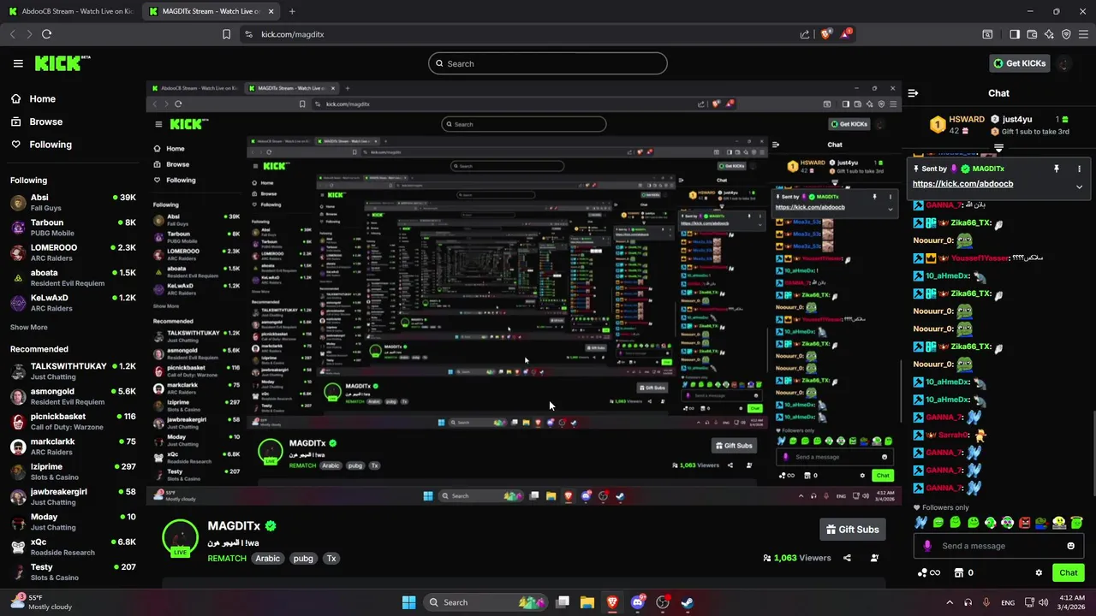Image resolution: width=1096 pixels, height=616 pixels.
Task: Click the channel points infinity icon
Action: click(928, 572)
